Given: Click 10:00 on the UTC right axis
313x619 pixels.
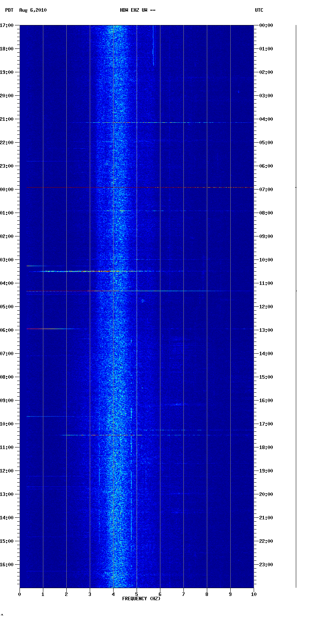Looking at the screenshot, I should [266, 260].
